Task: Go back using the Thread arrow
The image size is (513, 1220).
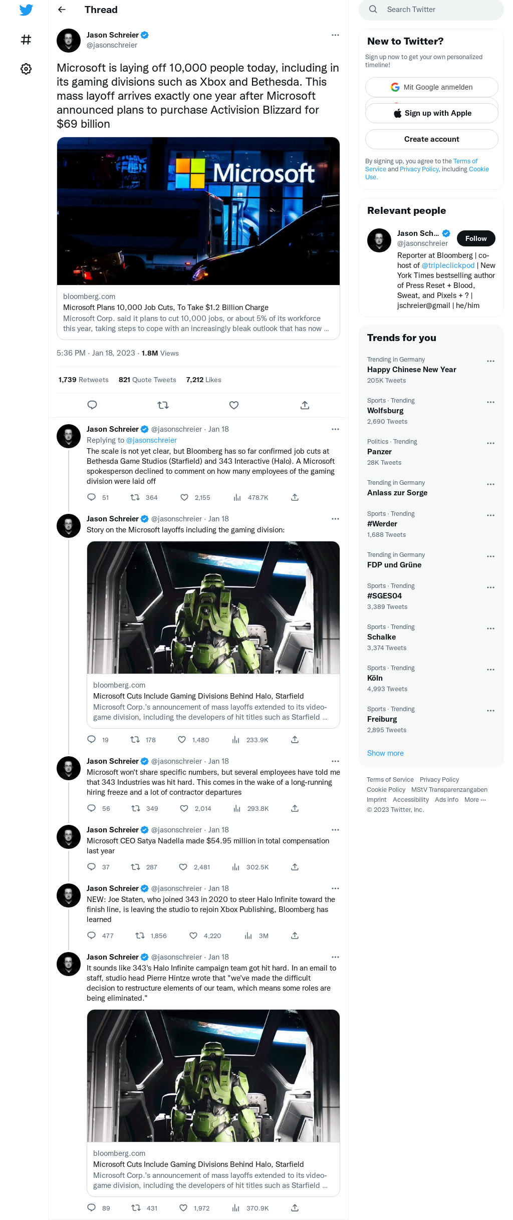Action: coord(62,10)
